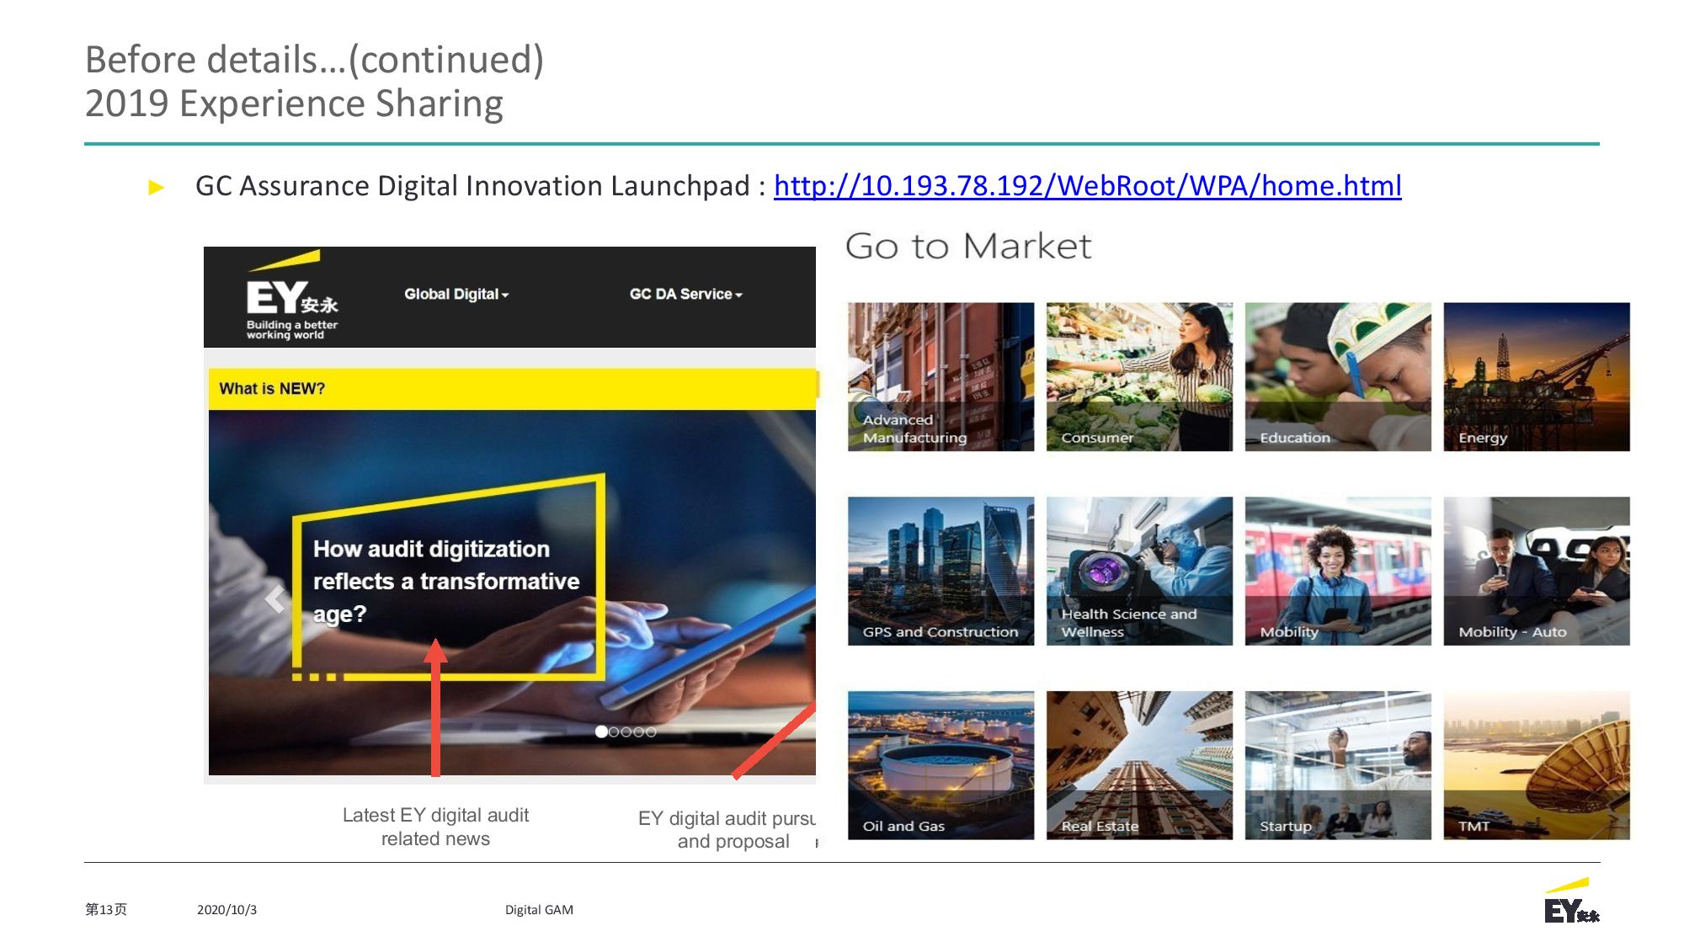The width and height of the screenshot is (1684, 947).
Task: Select the fourth carousel indicator dot
Action: pyautogui.click(x=638, y=732)
